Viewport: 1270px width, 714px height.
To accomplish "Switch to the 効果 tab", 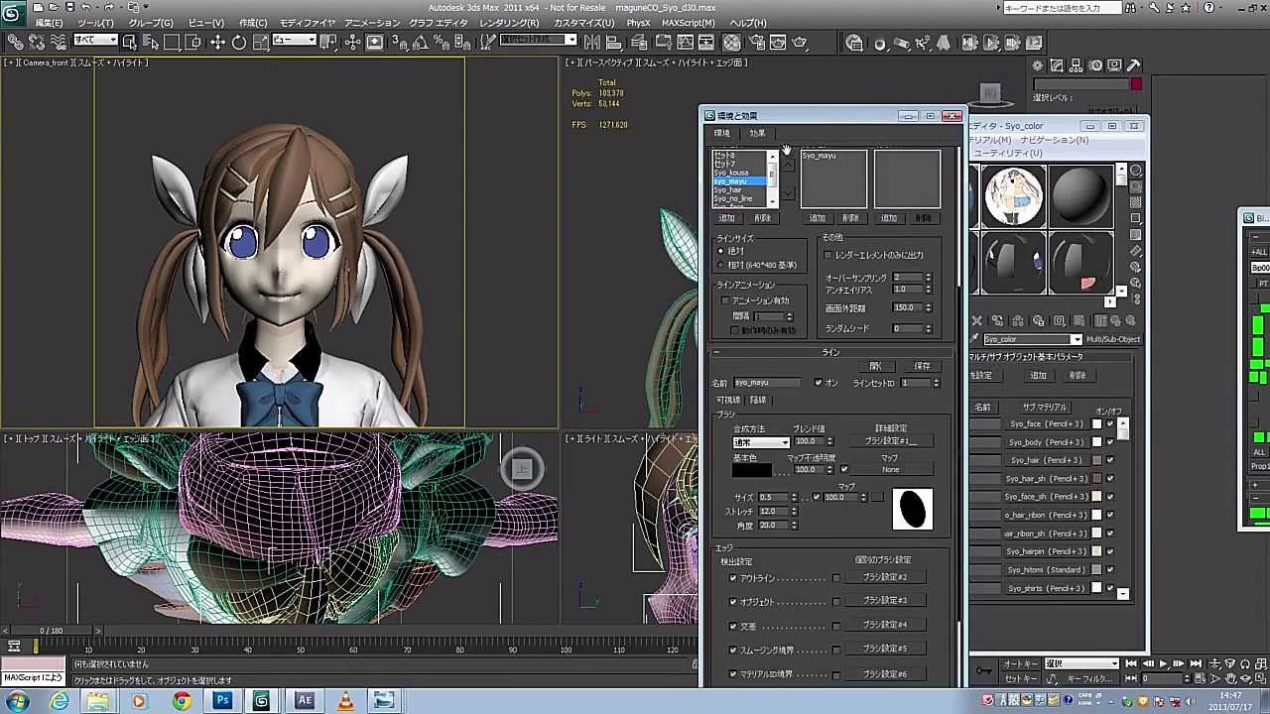I will point(757,133).
